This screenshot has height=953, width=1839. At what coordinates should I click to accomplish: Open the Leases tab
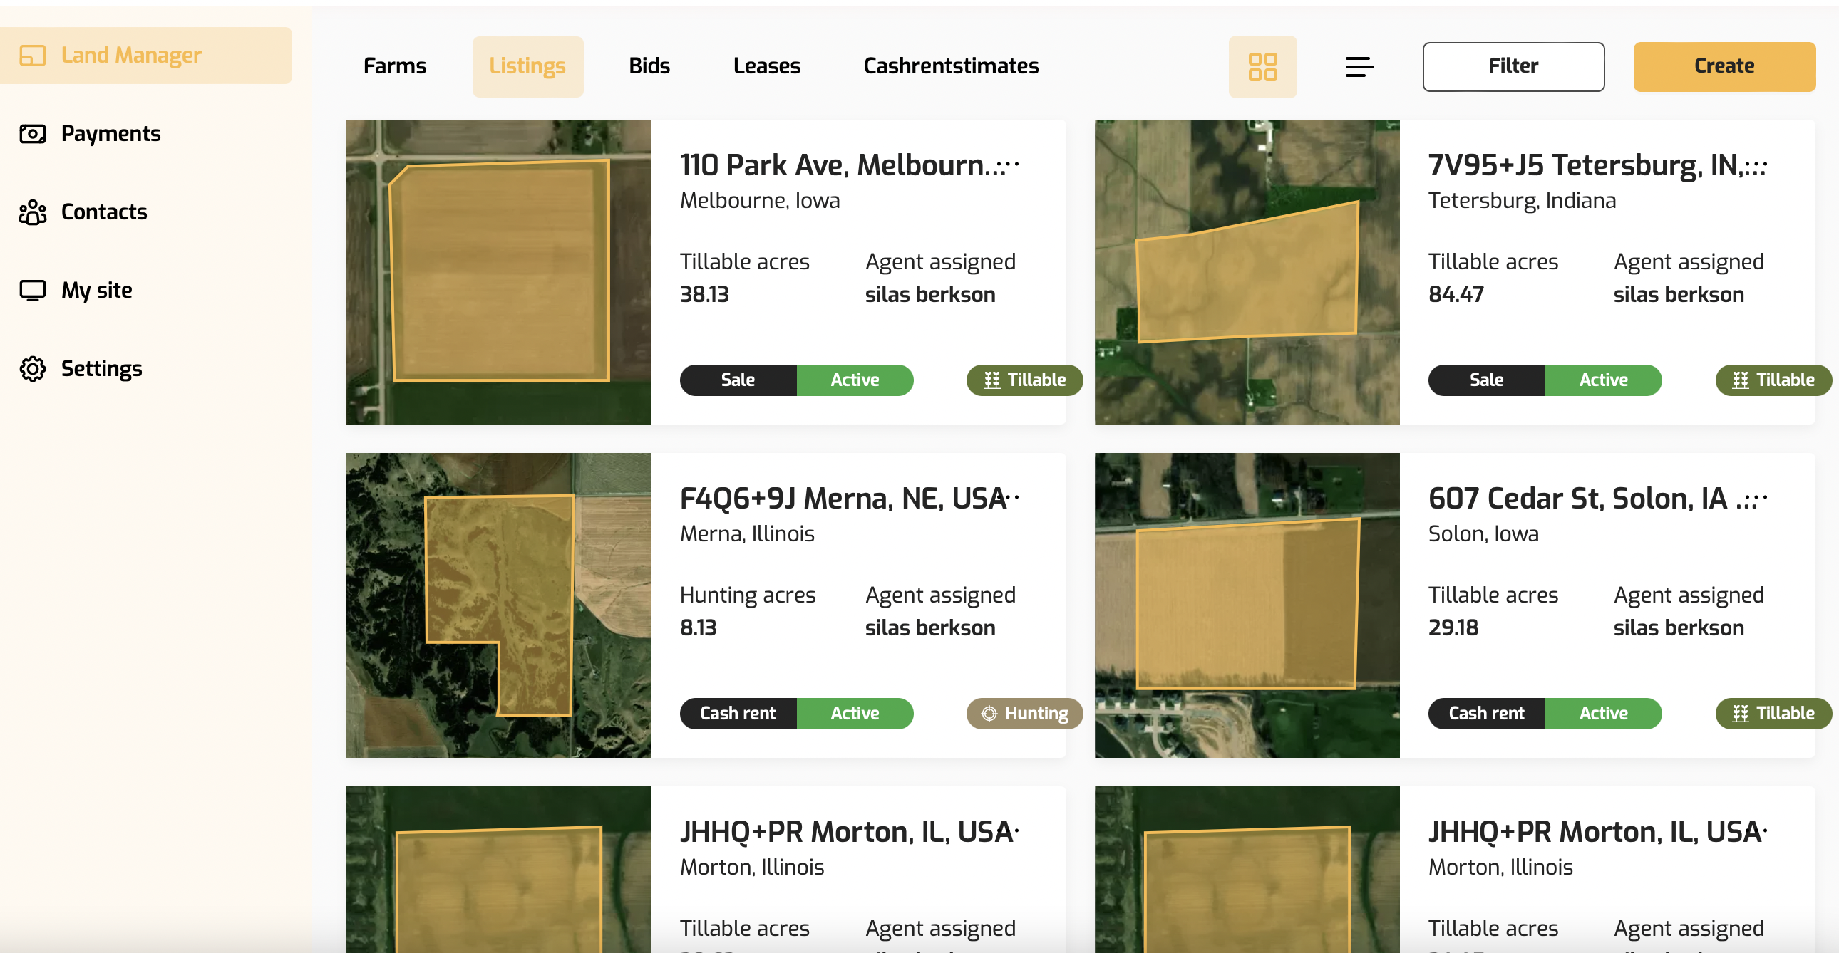coord(766,66)
